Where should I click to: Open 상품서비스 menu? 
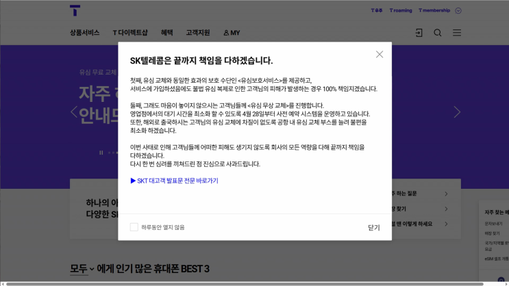tap(85, 33)
